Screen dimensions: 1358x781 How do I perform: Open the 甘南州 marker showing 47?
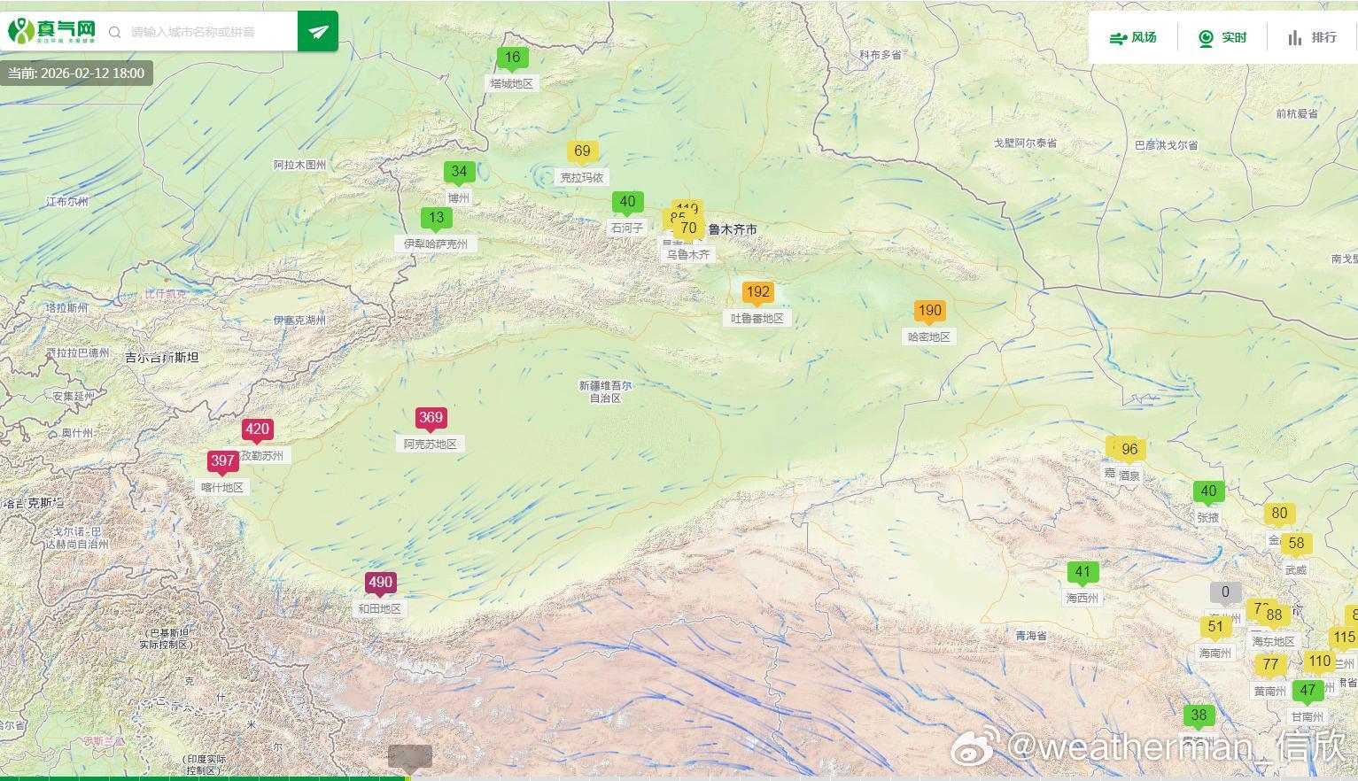click(1308, 692)
